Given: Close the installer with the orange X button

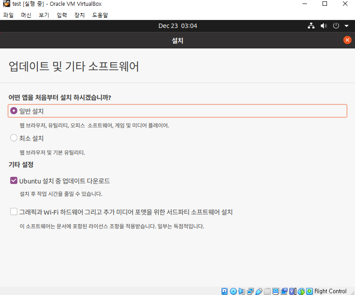Looking at the screenshot, I should [x=347, y=40].
